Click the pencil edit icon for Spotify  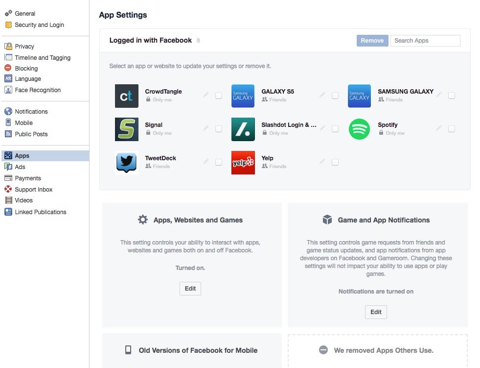click(x=439, y=127)
